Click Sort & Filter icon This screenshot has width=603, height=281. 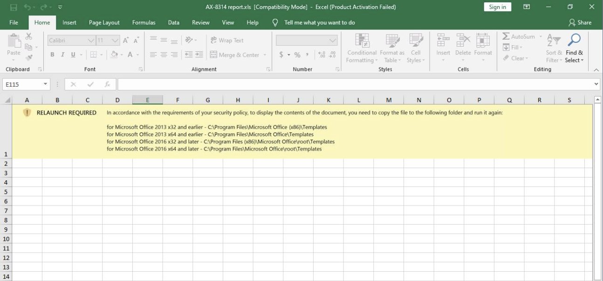554,40
